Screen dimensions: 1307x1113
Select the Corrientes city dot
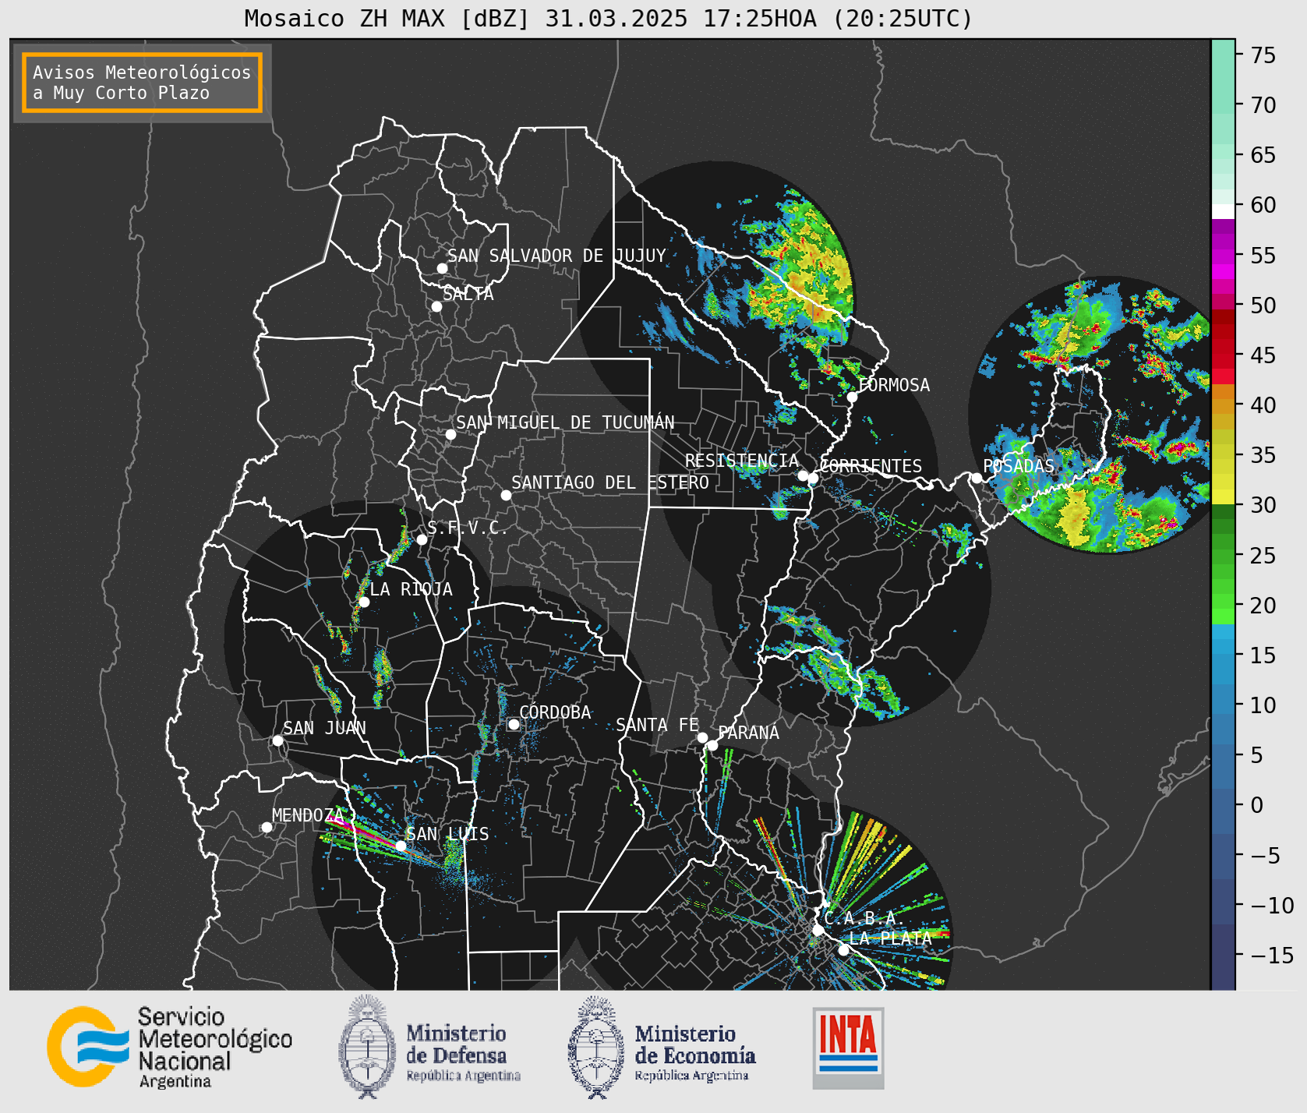(x=813, y=478)
